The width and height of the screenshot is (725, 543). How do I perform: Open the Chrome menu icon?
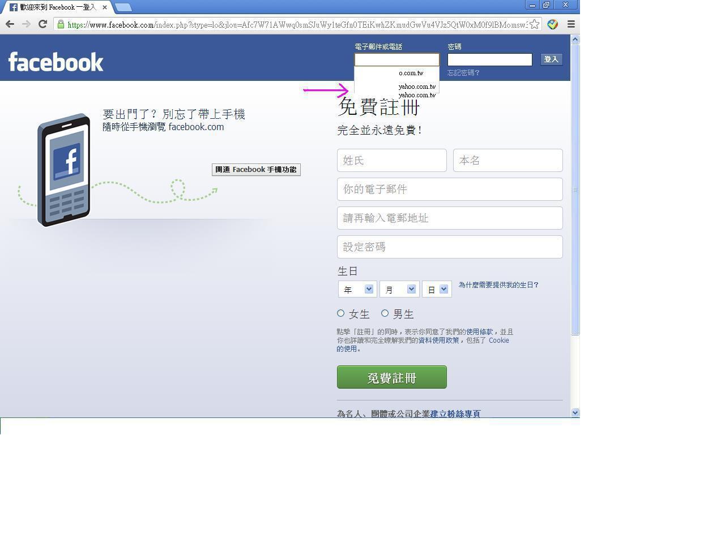571,24
